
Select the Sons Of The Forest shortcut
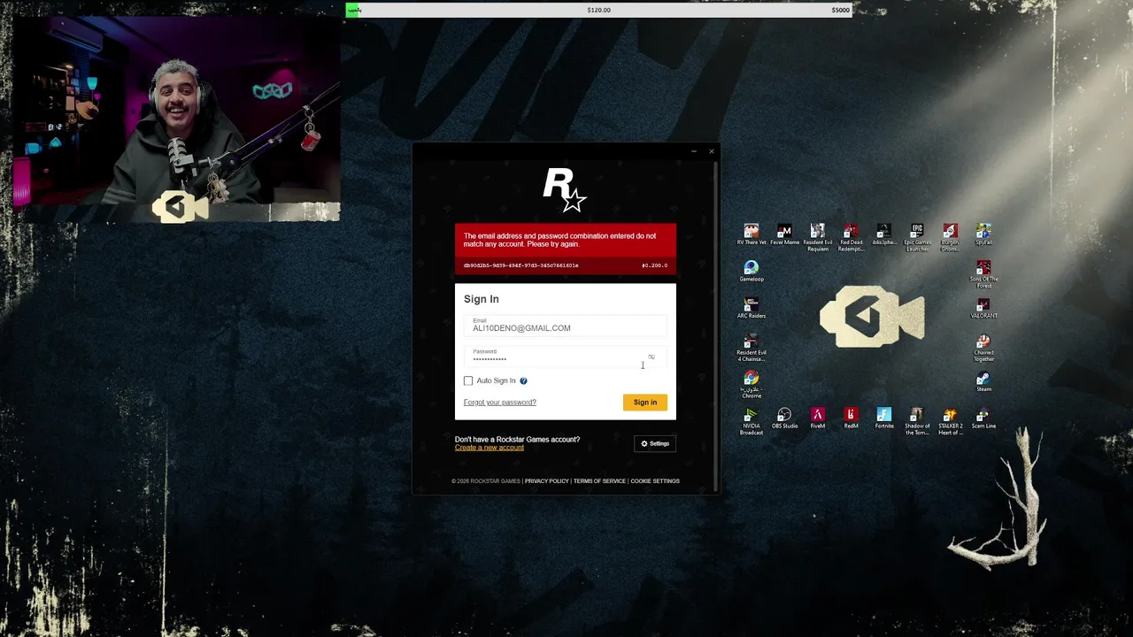[x=983, y=274]
